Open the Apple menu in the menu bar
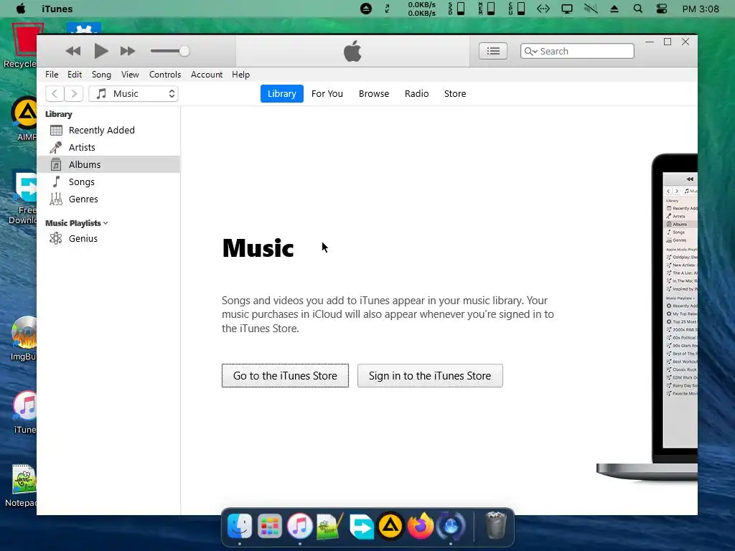This screenshot has height=551, width=735. pos(21,9)
